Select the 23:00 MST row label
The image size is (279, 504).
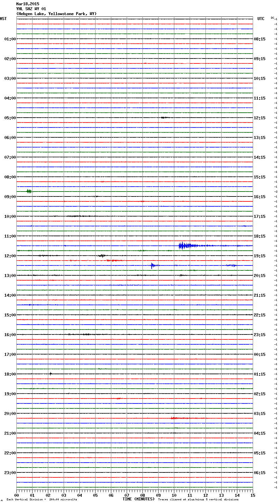click(10, 473)
